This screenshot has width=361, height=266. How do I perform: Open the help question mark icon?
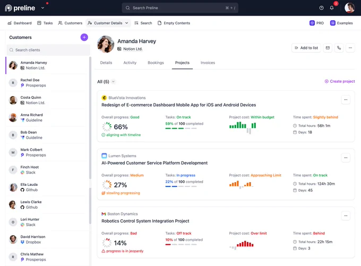click(321, 8)
